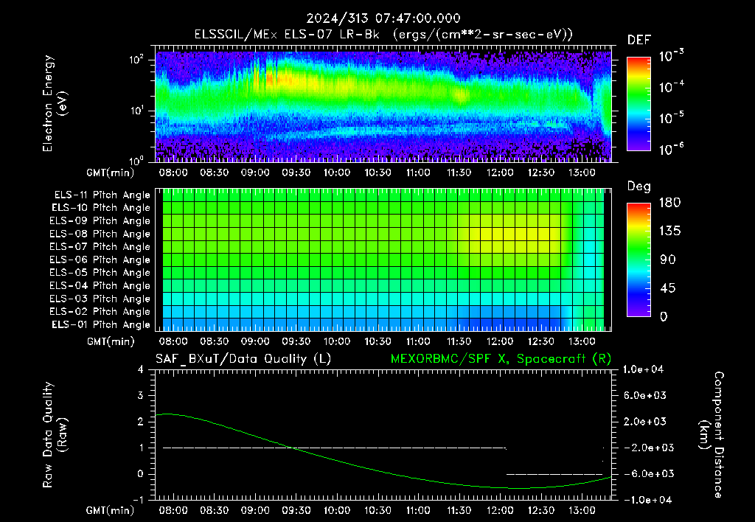Click the timestamp title 2024/313 07:47:00.000
Screen dimensions: 755x522
(x=383, y=18)
